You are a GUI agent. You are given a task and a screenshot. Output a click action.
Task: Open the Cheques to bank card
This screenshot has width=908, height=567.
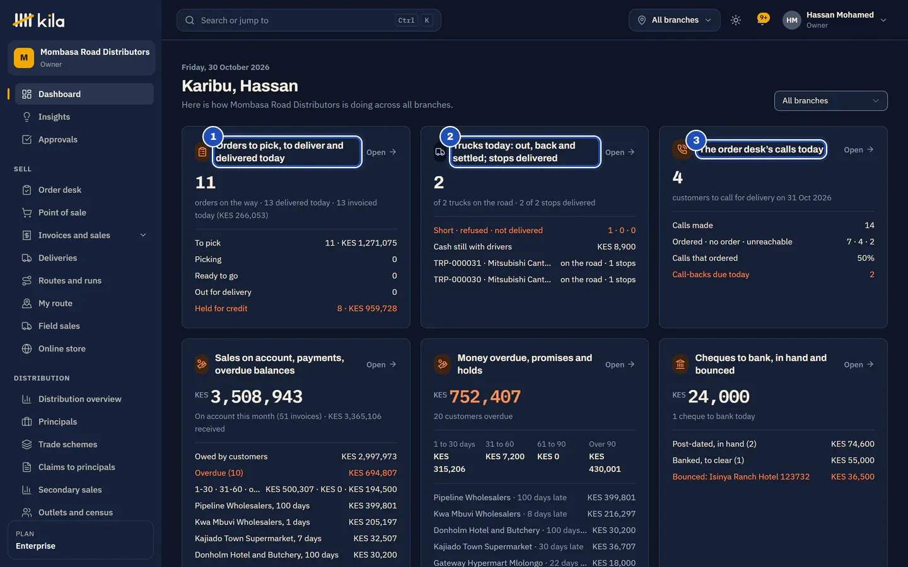pos(859,364)
